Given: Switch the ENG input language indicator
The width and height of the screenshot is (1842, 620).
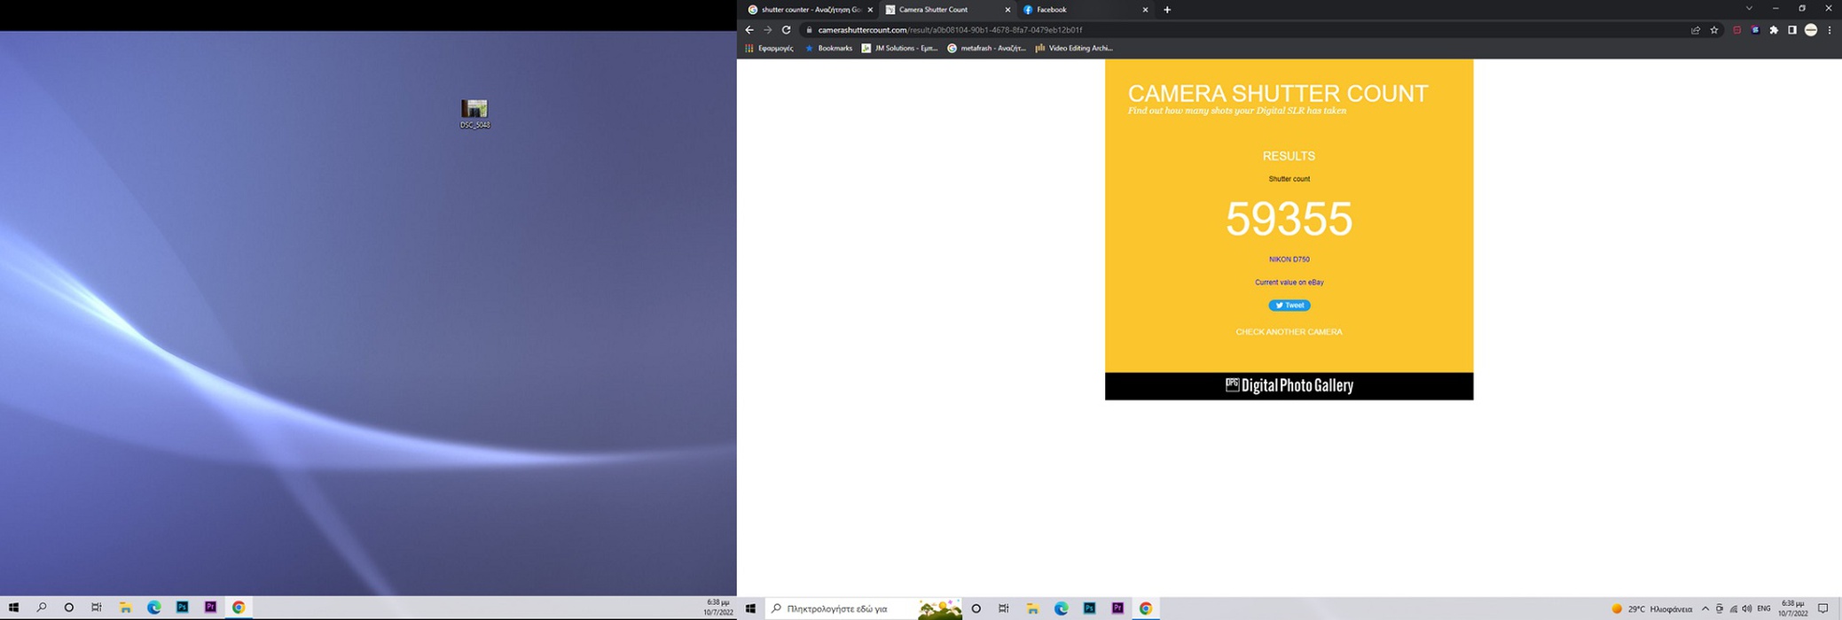Looking at the screenshot, I should point(1763,609).
